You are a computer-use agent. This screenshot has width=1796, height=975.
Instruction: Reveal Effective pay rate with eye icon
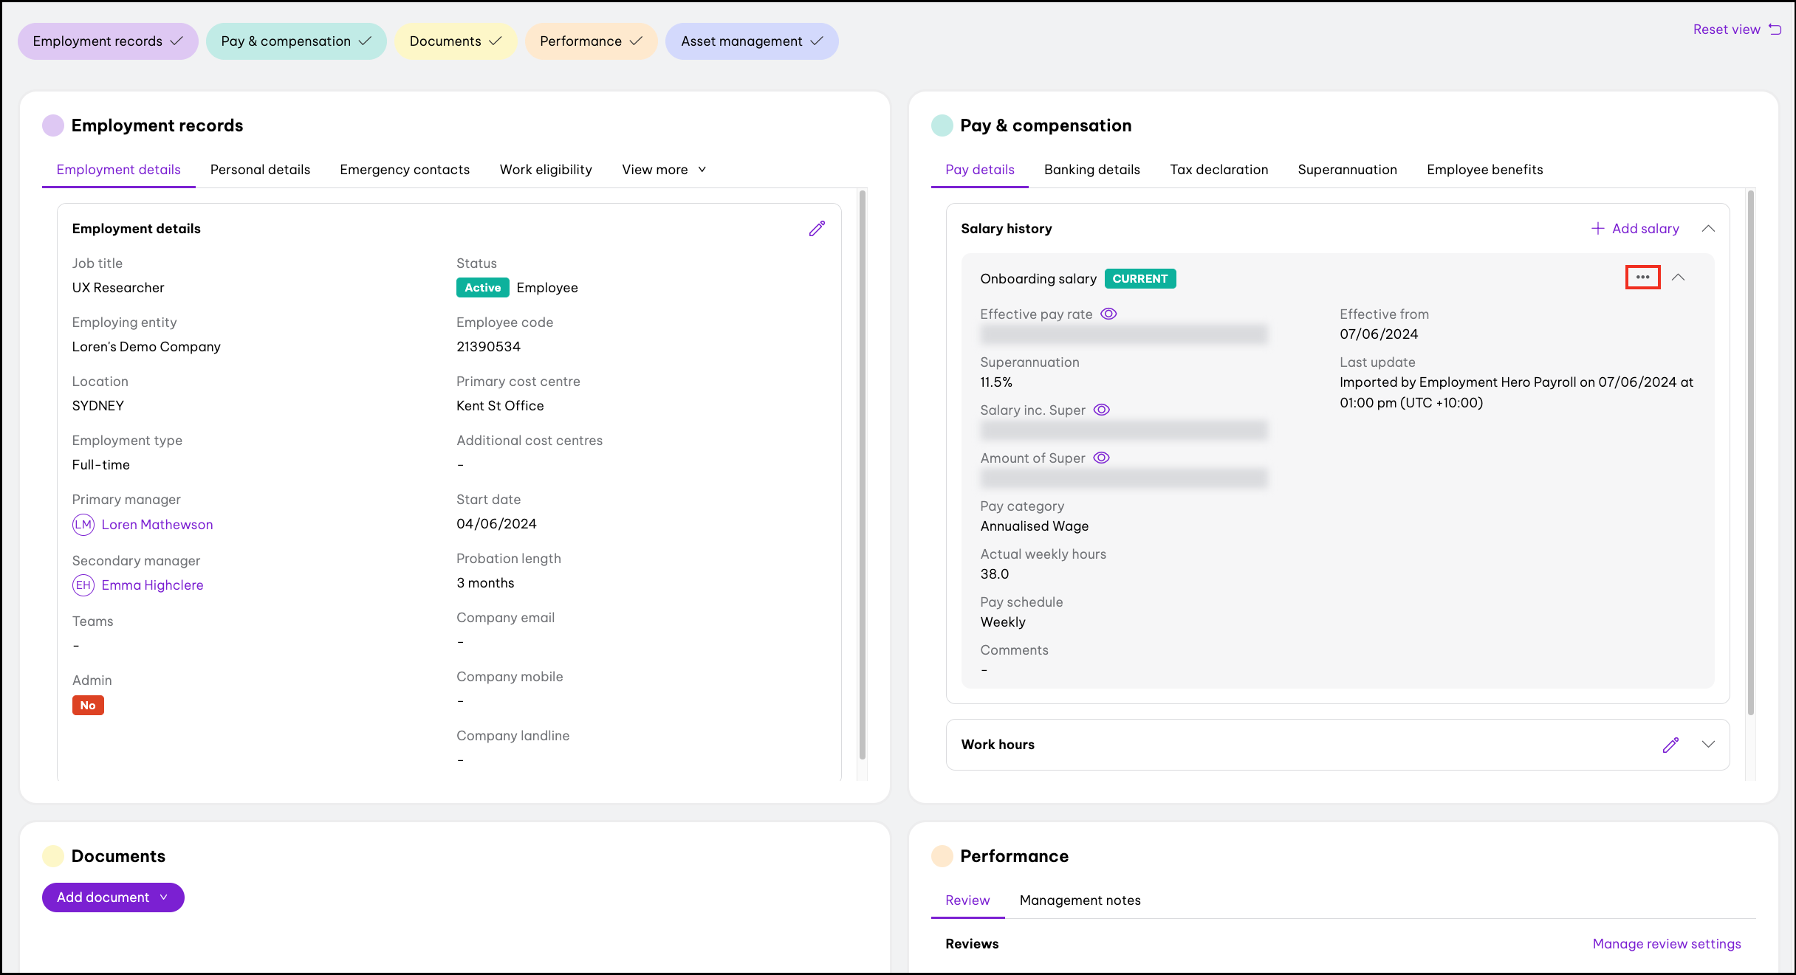point(1108,314)
